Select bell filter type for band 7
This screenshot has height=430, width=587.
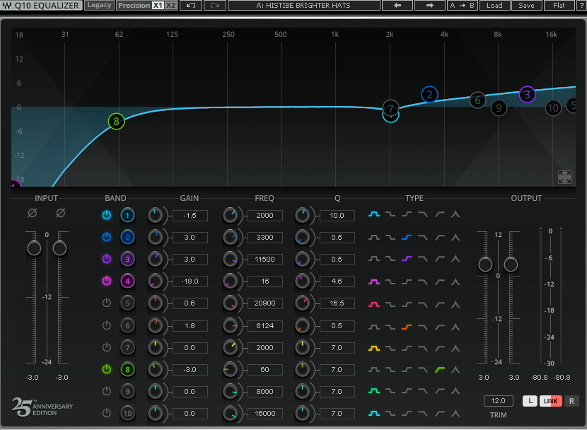[x=374, y=348]
